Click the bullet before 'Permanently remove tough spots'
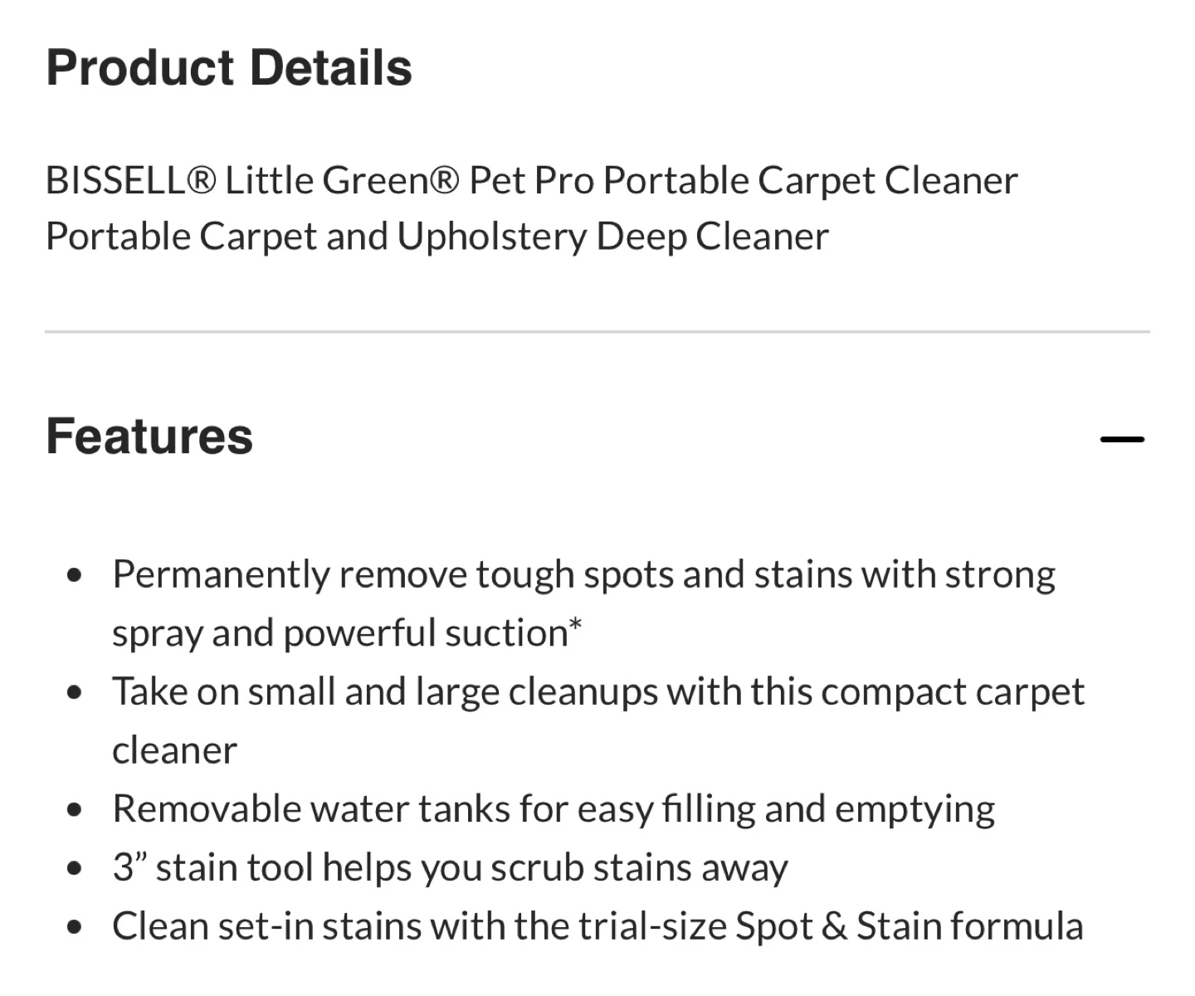This screenshot has height=996, width=1195. [x=76, y=575]
